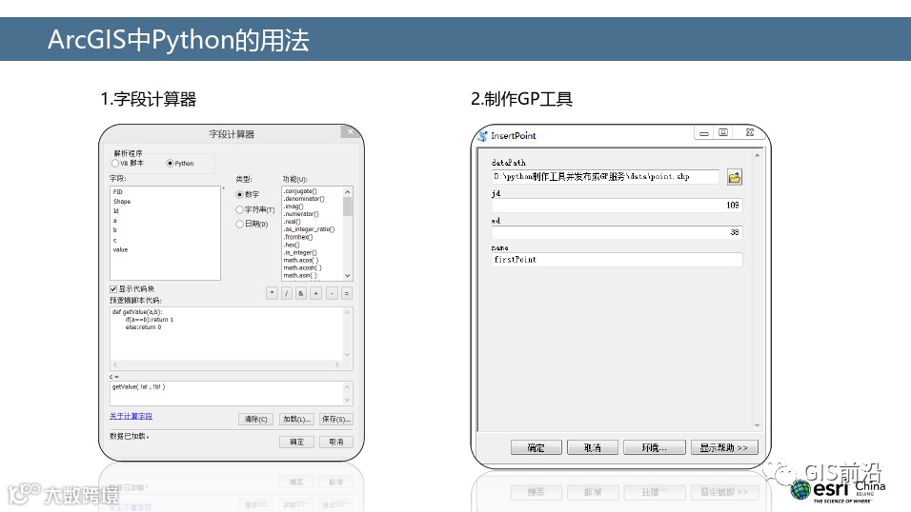Viewport: 911px width, 512px height.
Task: Select value in the fields list
Action: pyautogui.click(x=120, y=249)
